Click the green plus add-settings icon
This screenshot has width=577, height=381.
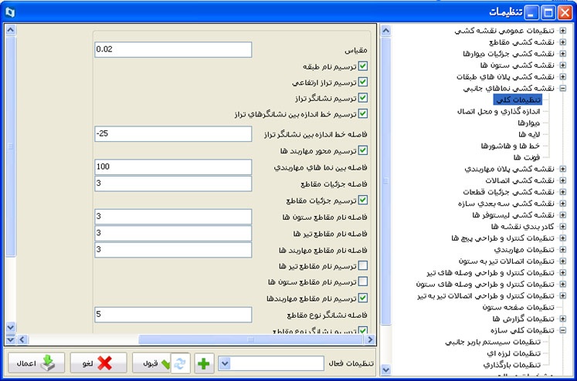[x=203, y=363]
